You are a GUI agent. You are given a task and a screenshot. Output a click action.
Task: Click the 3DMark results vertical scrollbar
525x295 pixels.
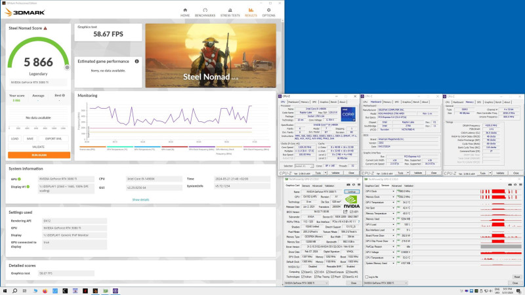tap(282, 152)
